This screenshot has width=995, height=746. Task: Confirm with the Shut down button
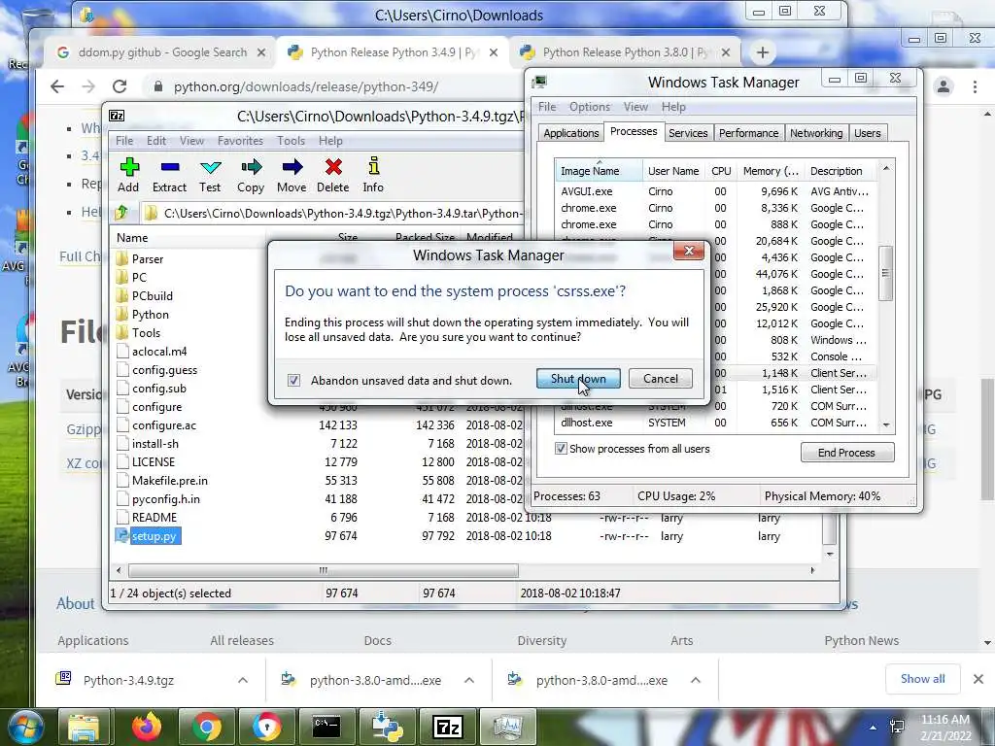tap(579, 379)
